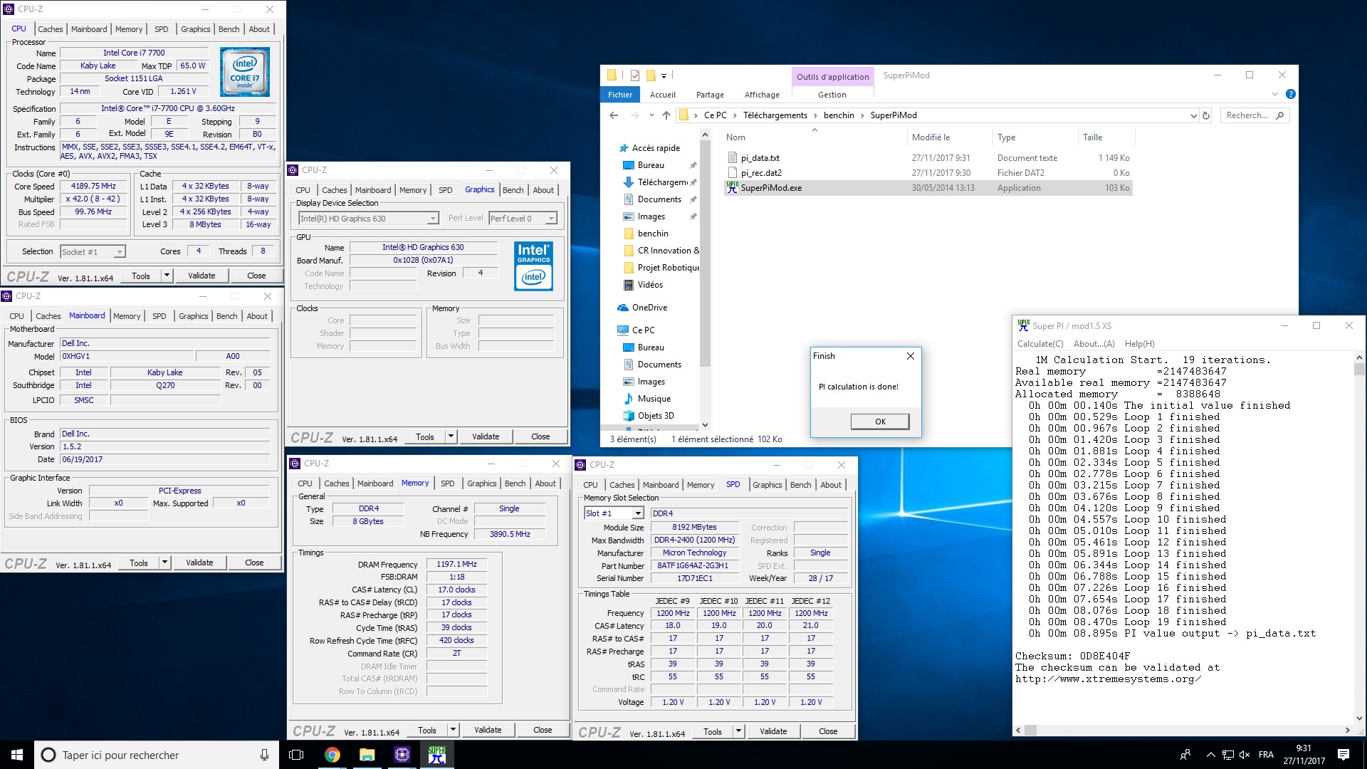Click the search magnifier in Explorer search box
The width and height of the screenshot is (1367, 769).
pos(1279,115)
